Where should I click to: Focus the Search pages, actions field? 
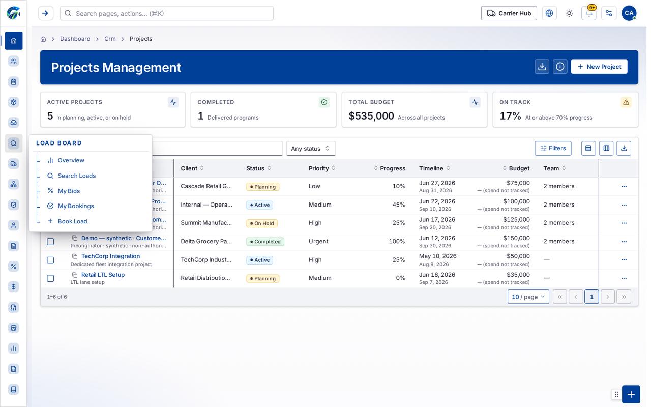(x=167, y=13)
